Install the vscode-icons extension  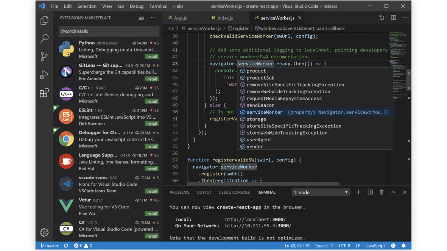click(x=151, y=191)
